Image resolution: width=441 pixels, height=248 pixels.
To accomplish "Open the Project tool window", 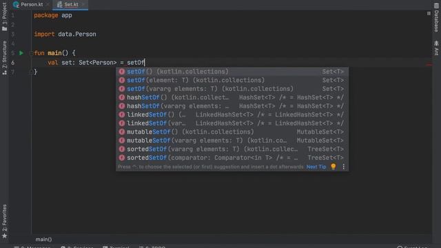I will click(5, 17).
